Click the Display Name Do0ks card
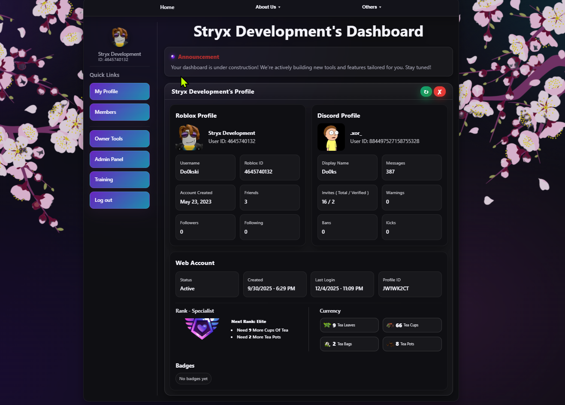 (347, 167)
